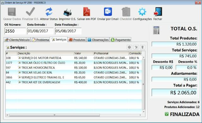Click the round add service button

click(129, 47)
